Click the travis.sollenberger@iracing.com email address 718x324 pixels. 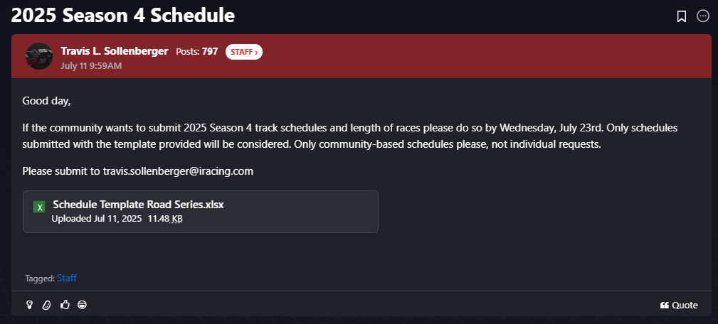click(x=178, y=171)
